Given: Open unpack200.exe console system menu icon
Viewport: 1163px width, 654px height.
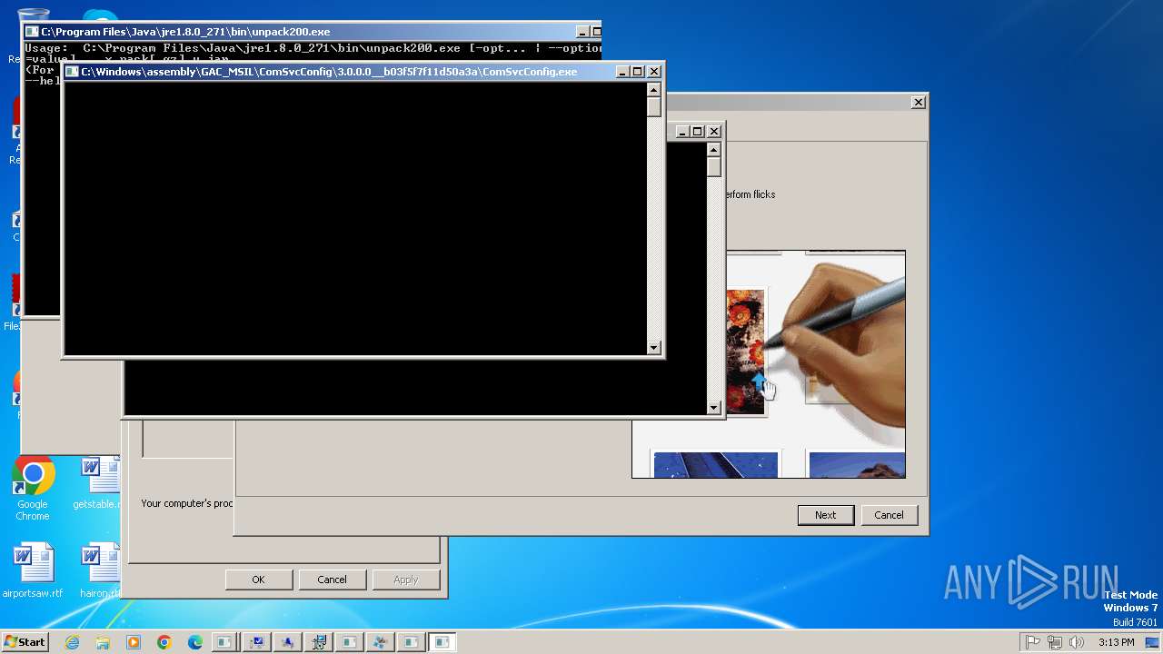Looking at the screenshot, I should (x=32, y=32).
